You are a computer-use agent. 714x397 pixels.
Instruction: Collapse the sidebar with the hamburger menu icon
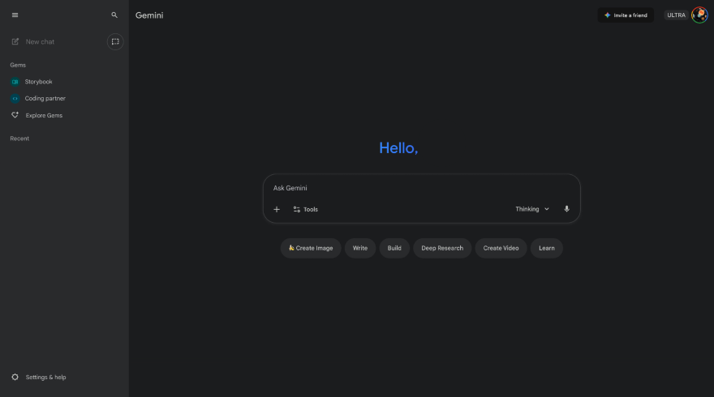click(x=15, y=15)
